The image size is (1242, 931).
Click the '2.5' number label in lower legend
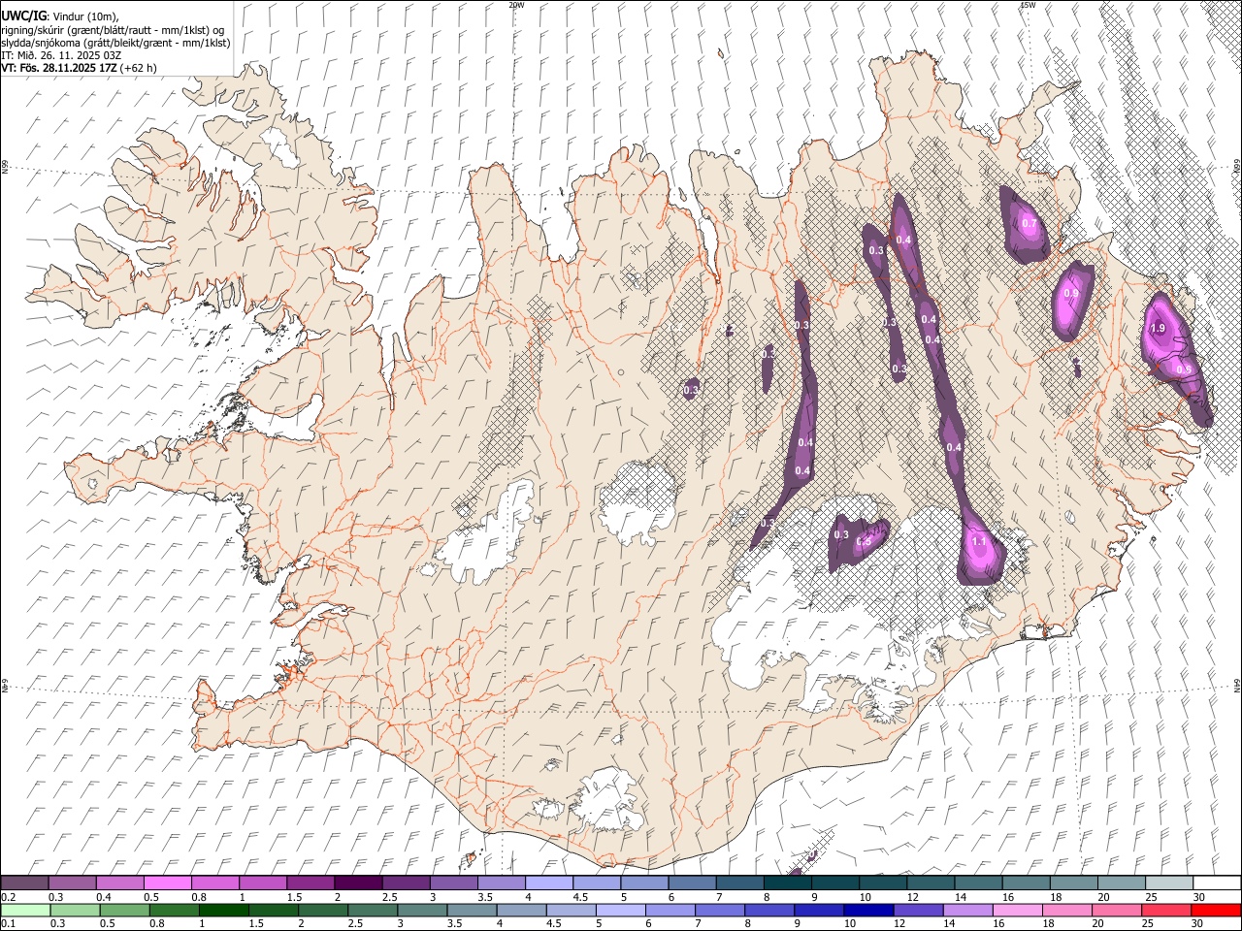point(355,924)
